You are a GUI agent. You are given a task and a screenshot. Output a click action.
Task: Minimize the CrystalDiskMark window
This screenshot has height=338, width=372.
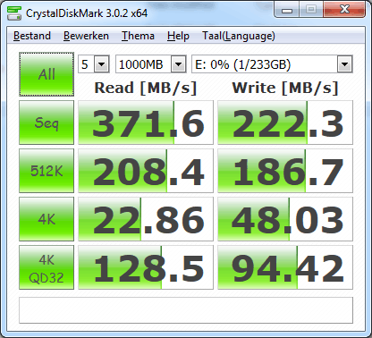[x=287, y=10]
